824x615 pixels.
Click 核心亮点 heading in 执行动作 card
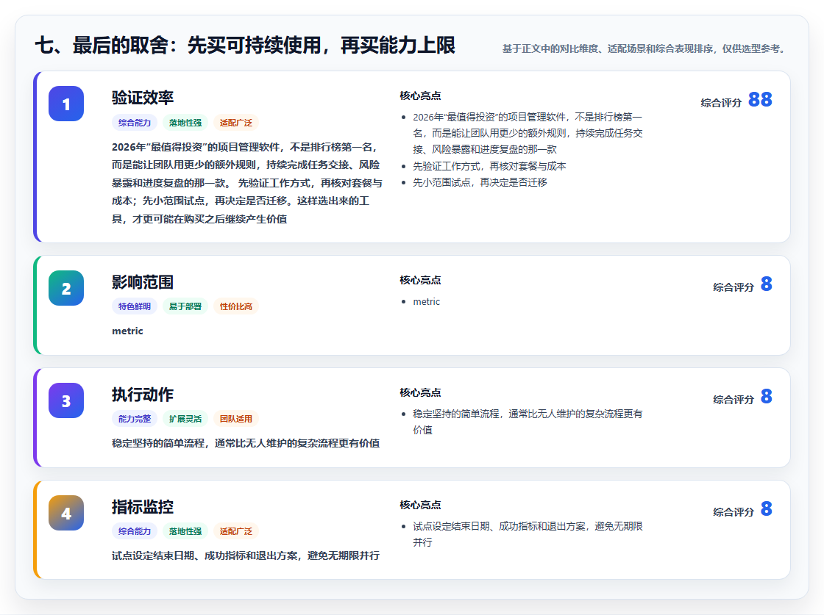(x=420, y=392)
